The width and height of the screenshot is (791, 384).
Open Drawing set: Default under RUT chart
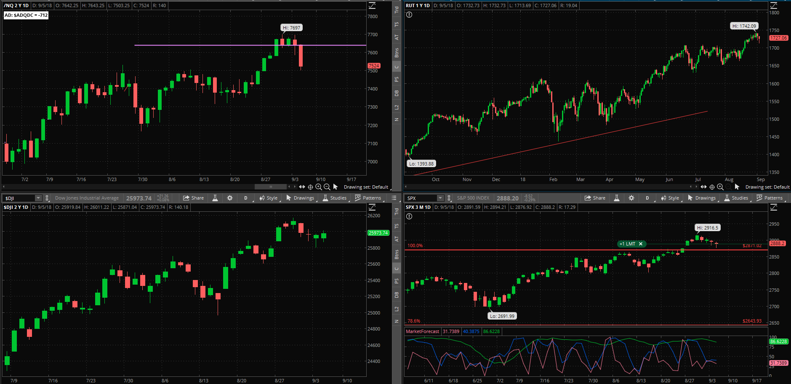pos(767,187)
